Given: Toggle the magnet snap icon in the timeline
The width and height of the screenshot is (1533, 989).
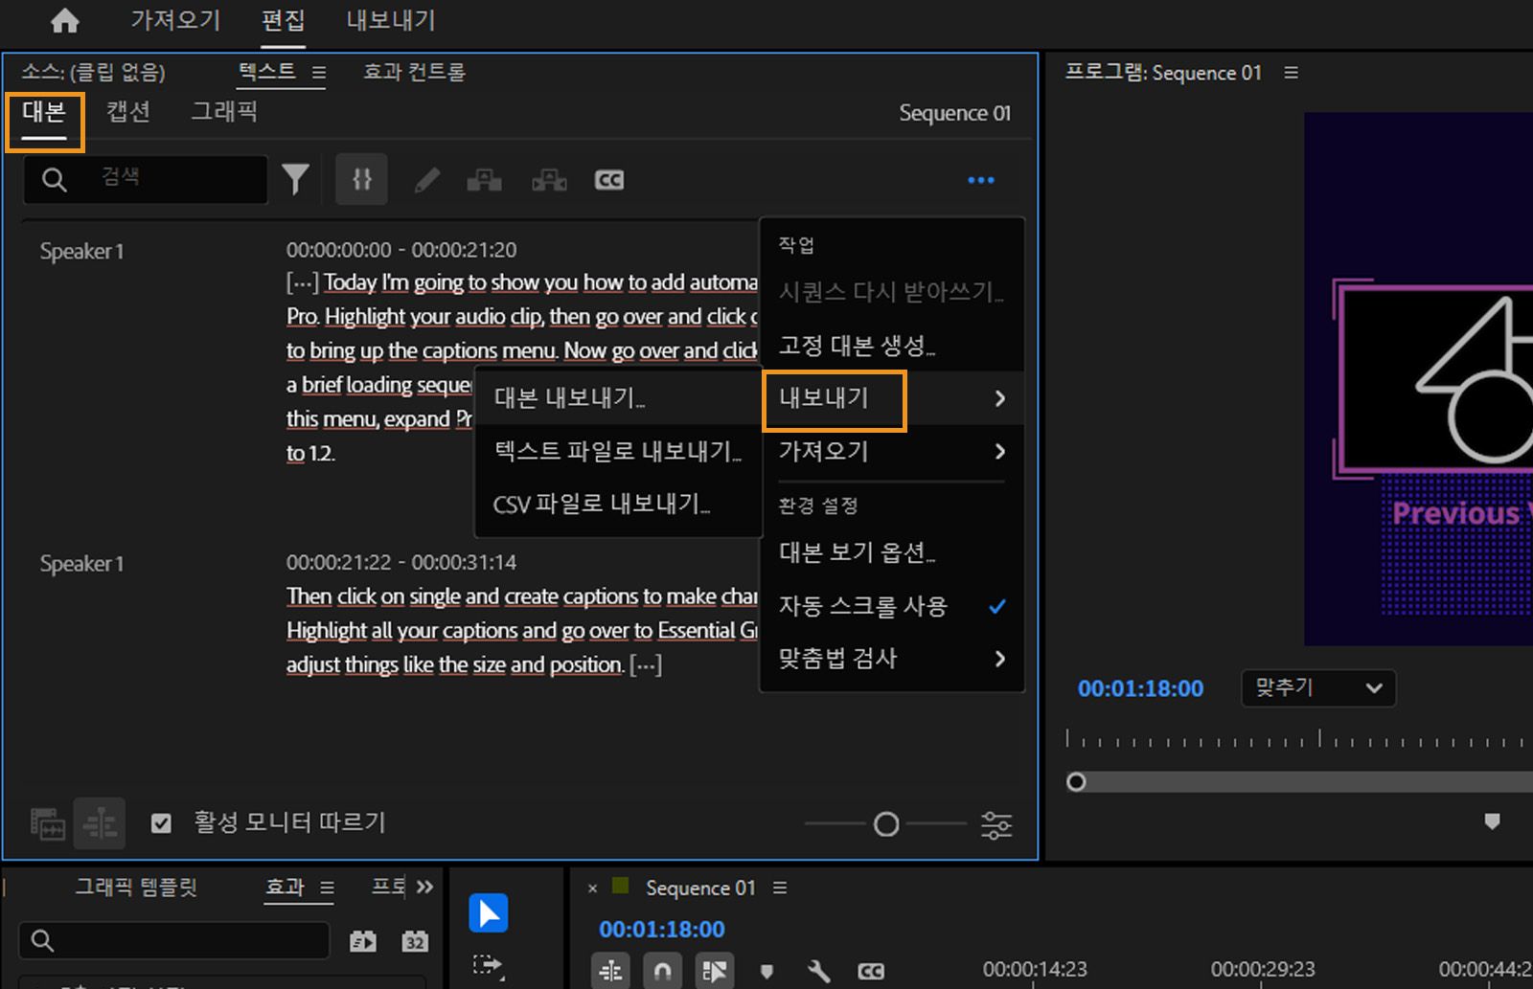Looking at the screenshot, I should pyautogui.click(x=663, y=970).
